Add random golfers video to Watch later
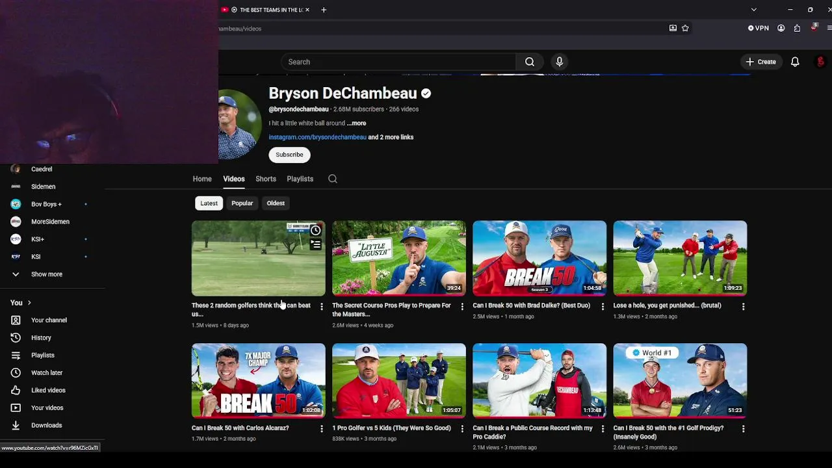The height and width of the screenshot is (468, 832). click(x=315, y=230)
